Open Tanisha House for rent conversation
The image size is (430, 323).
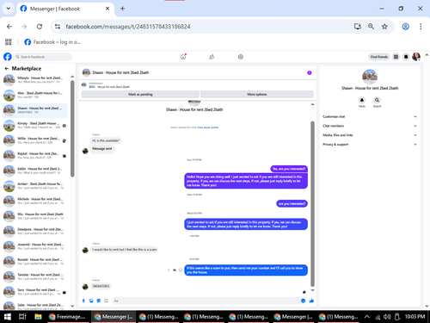(35, 277)
